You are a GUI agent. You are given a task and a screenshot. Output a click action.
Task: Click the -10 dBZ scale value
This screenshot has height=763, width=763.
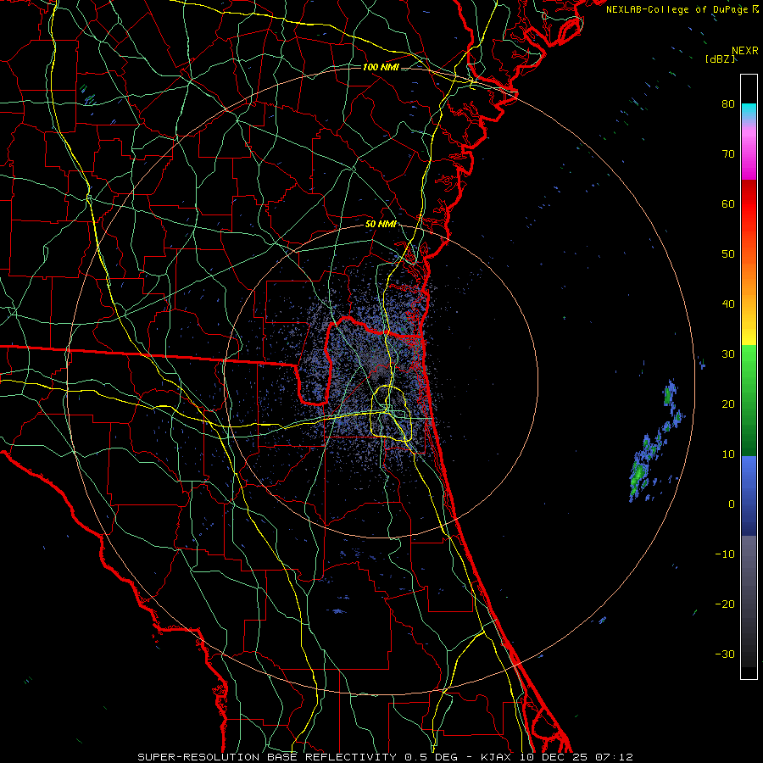coord(725,554)
